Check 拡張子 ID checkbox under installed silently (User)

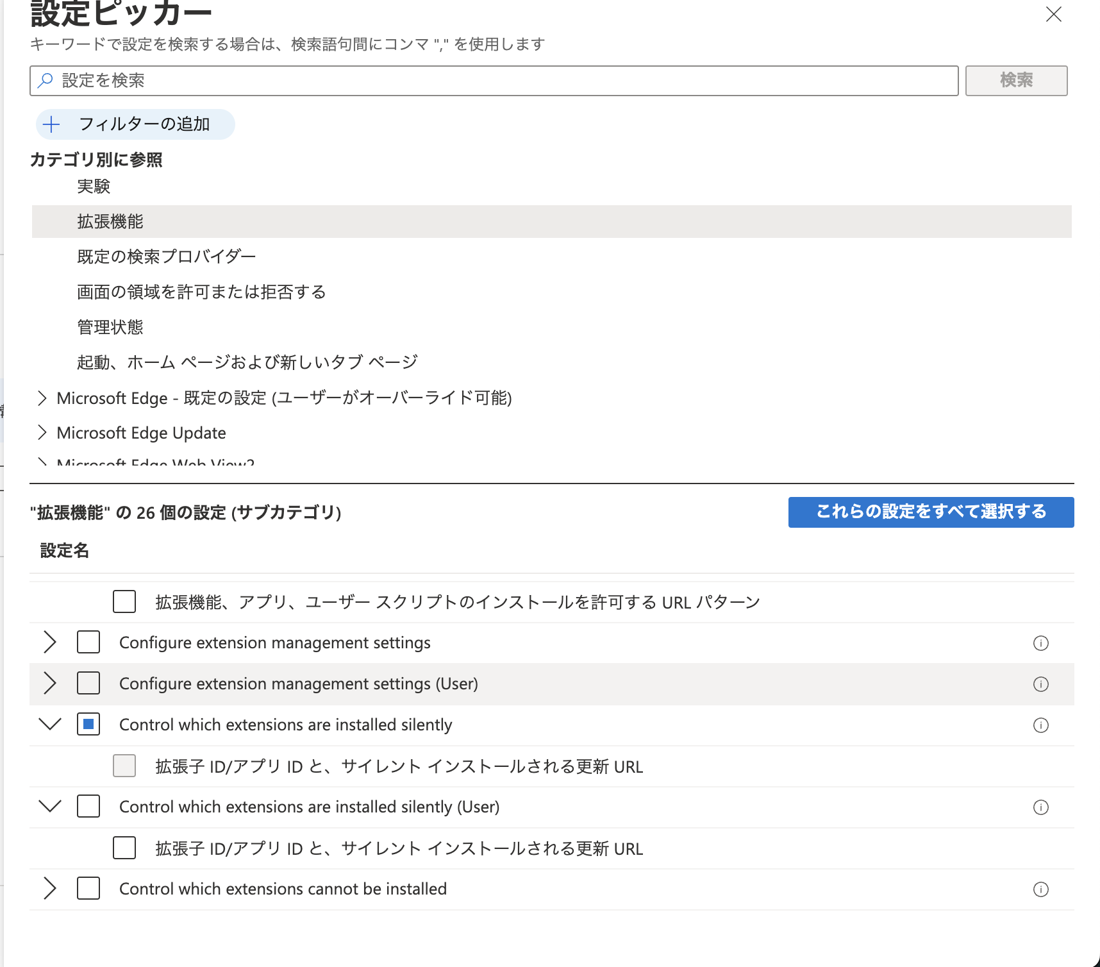tap(124, 847)
